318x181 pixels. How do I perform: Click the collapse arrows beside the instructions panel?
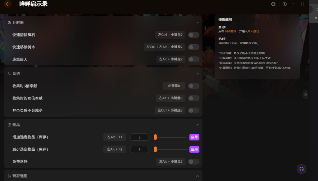point(306,94)
